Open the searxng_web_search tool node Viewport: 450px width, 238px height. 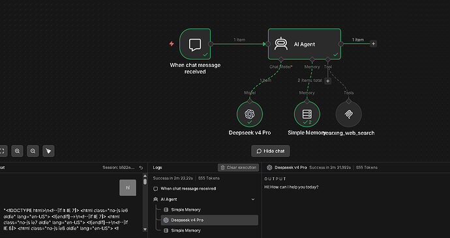(349, 114)
